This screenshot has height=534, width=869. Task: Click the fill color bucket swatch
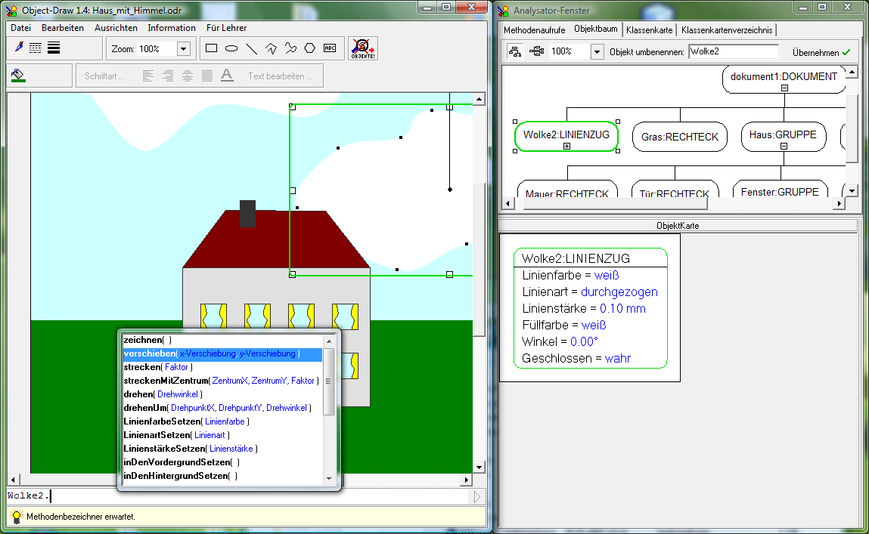pyautogui.click(x=19, y=76)
